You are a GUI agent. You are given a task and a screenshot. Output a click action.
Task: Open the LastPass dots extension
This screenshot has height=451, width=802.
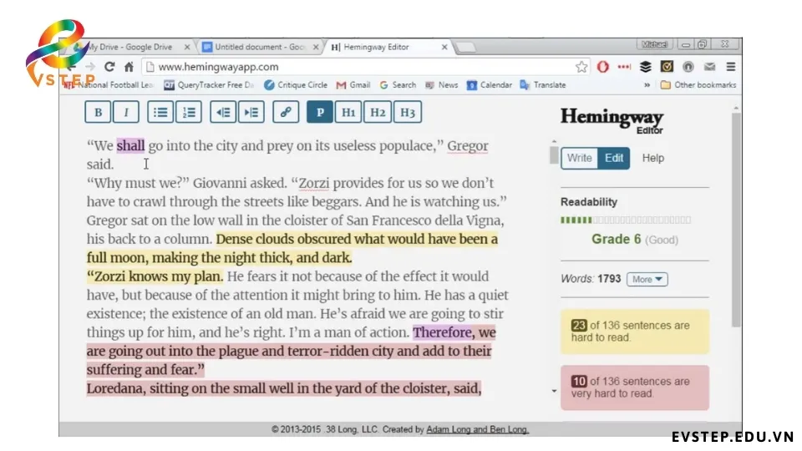point(624,67)
